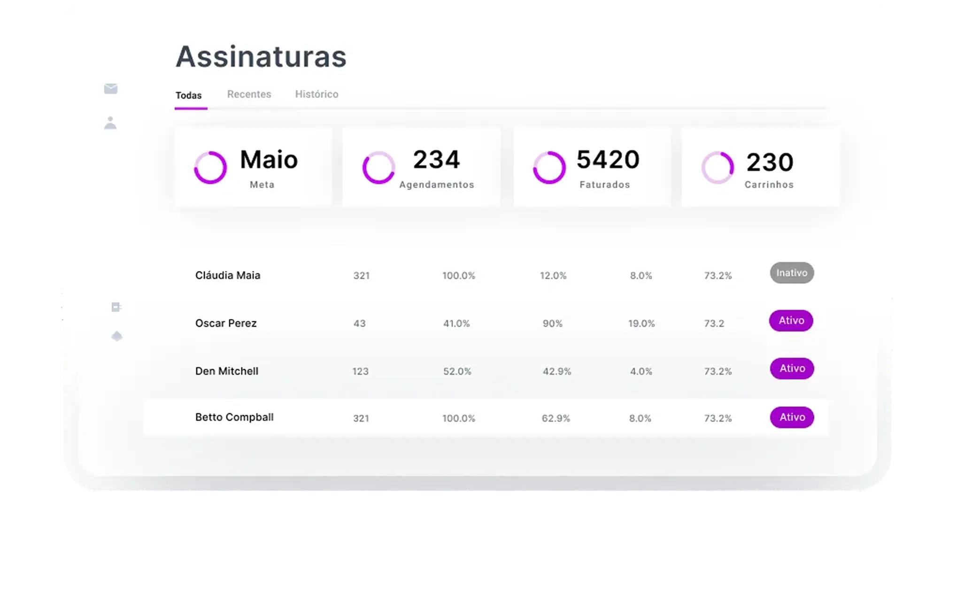
Task: Open the square list sidebar icon
Action: coord(116,307)
